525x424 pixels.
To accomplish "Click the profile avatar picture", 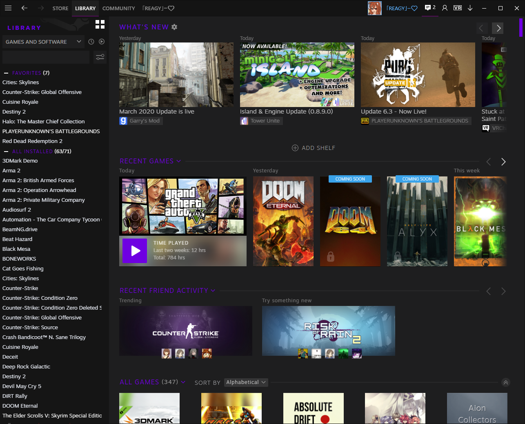I will tap(374, 8).
